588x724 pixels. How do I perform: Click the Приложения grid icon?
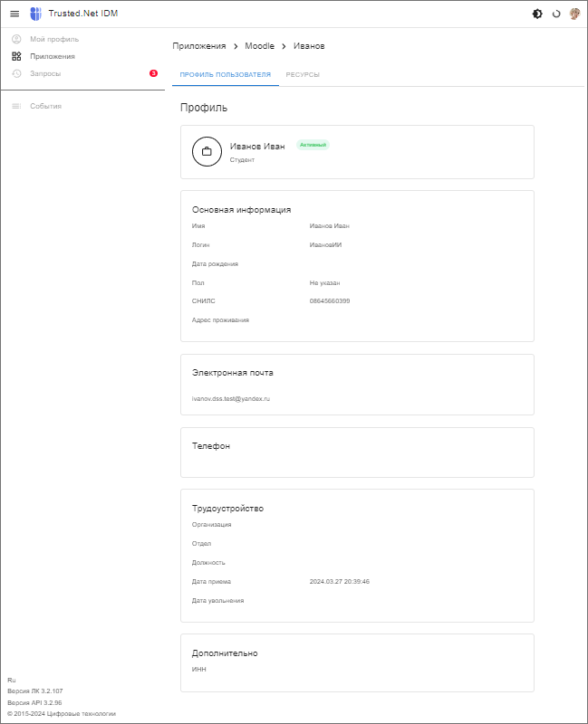click(16, 56)
